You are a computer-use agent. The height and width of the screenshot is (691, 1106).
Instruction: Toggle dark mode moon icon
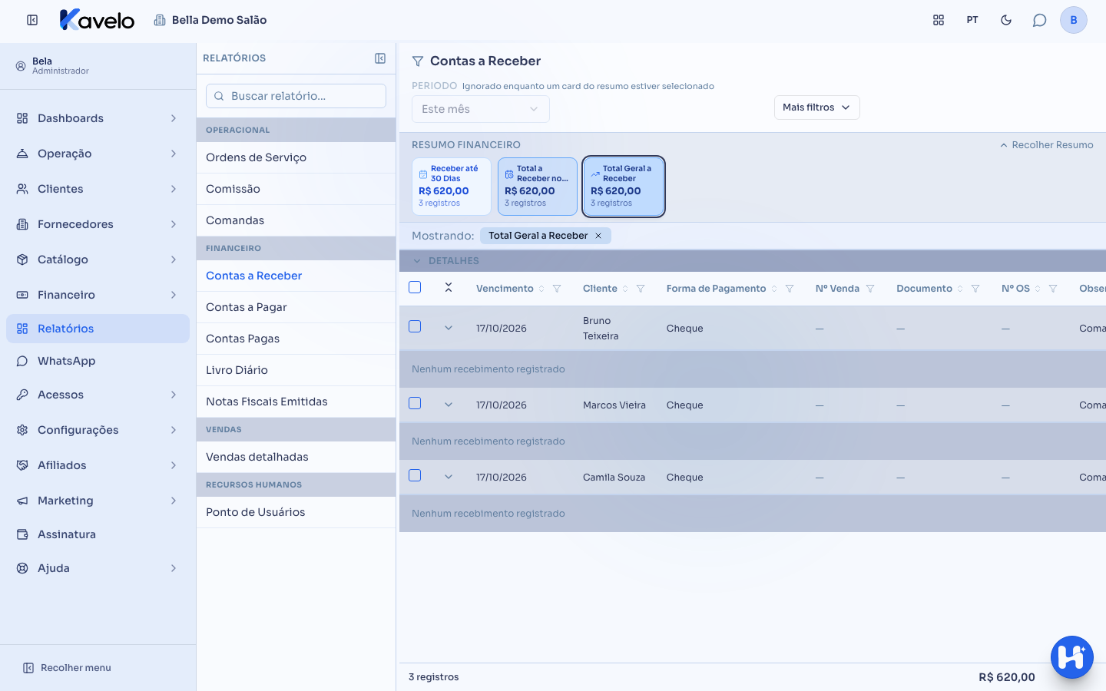(x=1006, y=20)
